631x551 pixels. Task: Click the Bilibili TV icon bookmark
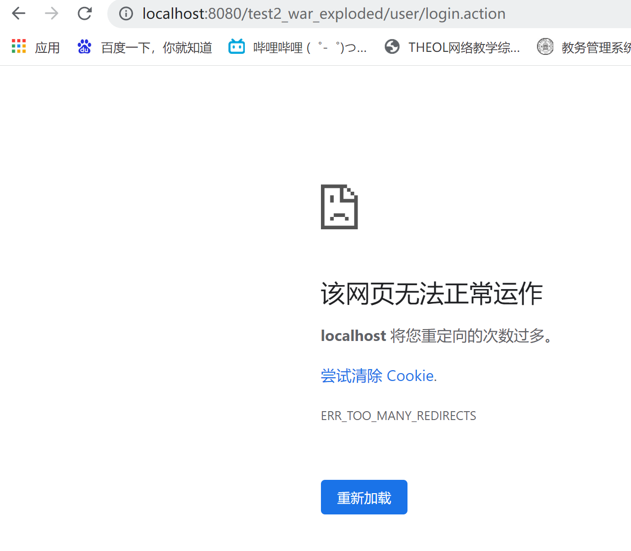tap(236, 46)
